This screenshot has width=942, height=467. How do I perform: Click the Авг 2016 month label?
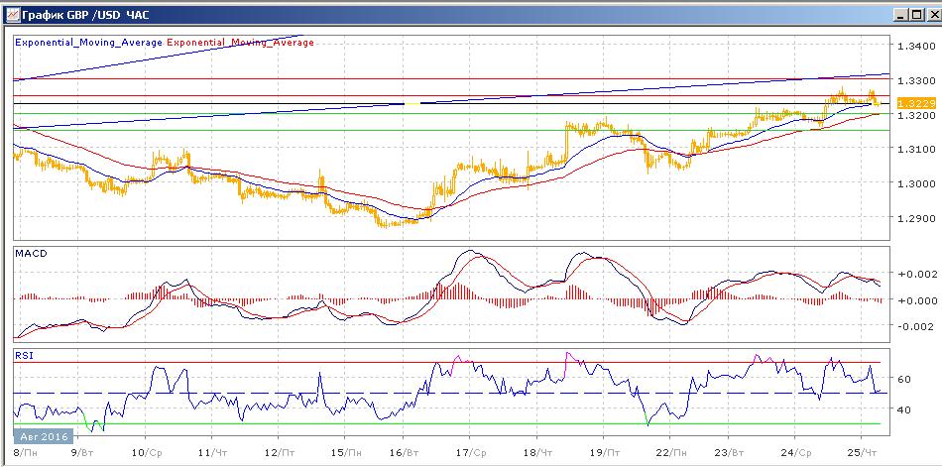(39, 436)
